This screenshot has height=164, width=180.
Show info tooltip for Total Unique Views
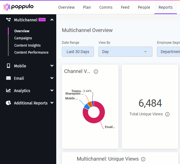[x=167, y=114]
